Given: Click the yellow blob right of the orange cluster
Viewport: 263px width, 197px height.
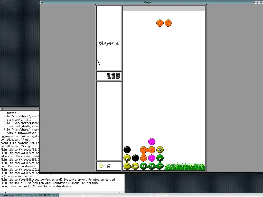Looking at the screenshot, I should point(160,150).
